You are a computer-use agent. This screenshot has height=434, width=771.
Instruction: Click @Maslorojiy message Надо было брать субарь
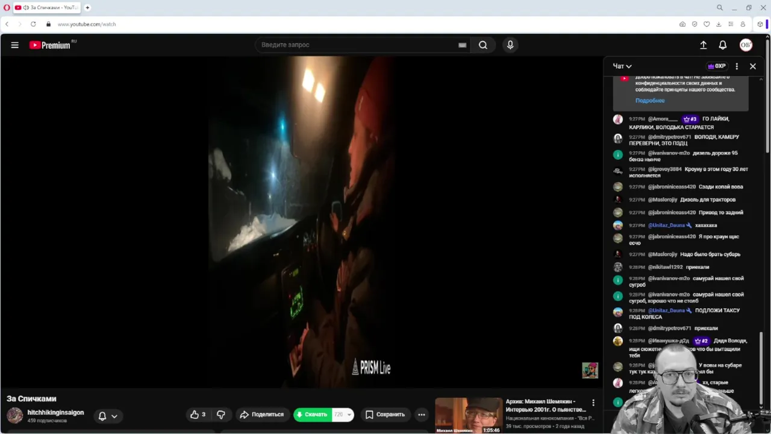pyautogui.click(x=681, y=254)
